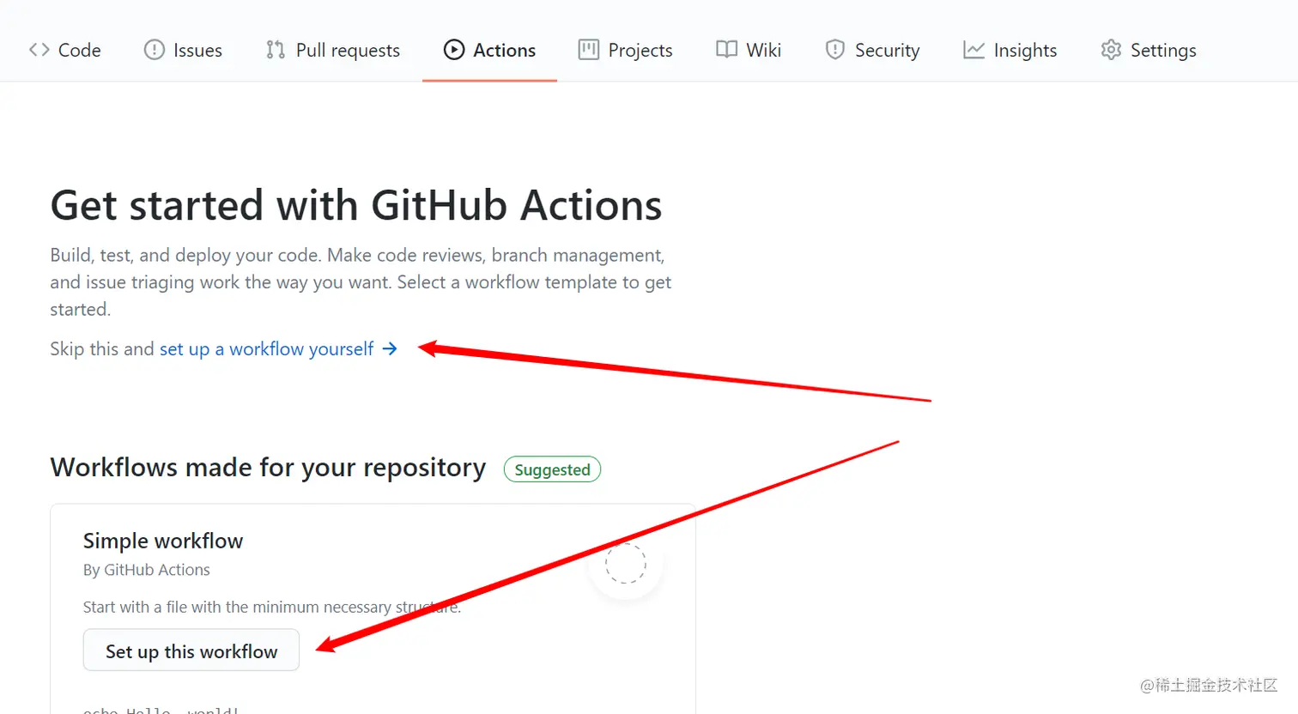Click the Simple workflow placeholder logo
1298x714 pixels.
625,563
